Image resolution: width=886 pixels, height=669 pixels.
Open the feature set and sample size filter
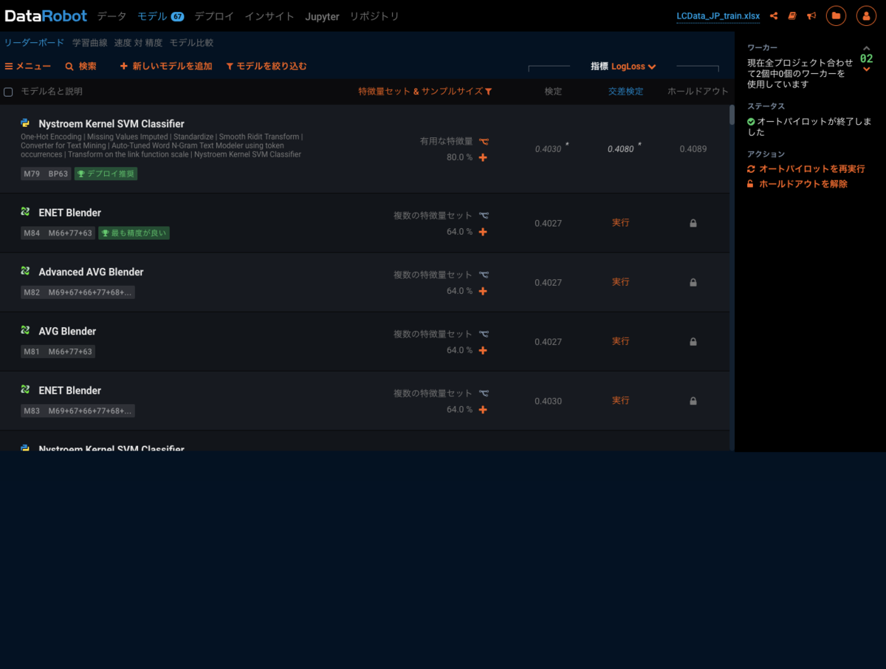425,92
